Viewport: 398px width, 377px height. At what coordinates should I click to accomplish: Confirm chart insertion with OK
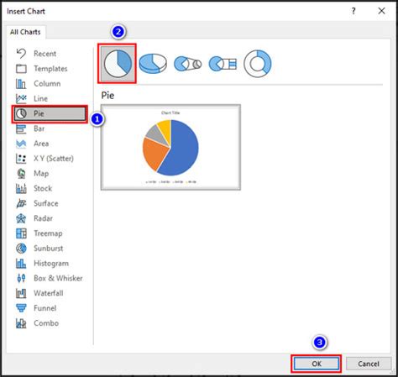click(x=317, y=364)
